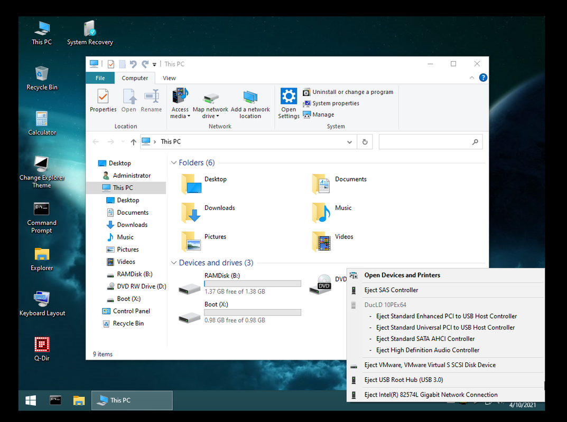Click Add a network location
Viewport: 567px width, 422px height.
click(x=250, y=103)
